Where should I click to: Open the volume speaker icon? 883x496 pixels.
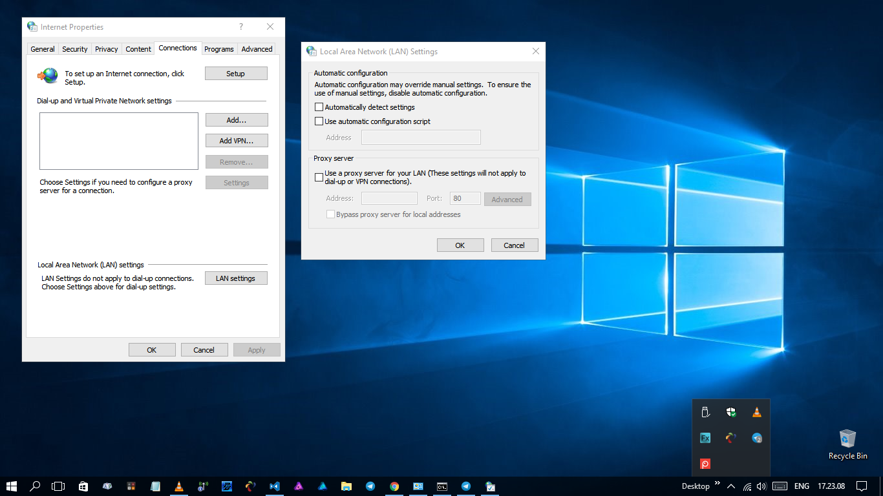[x=761, y=486]
